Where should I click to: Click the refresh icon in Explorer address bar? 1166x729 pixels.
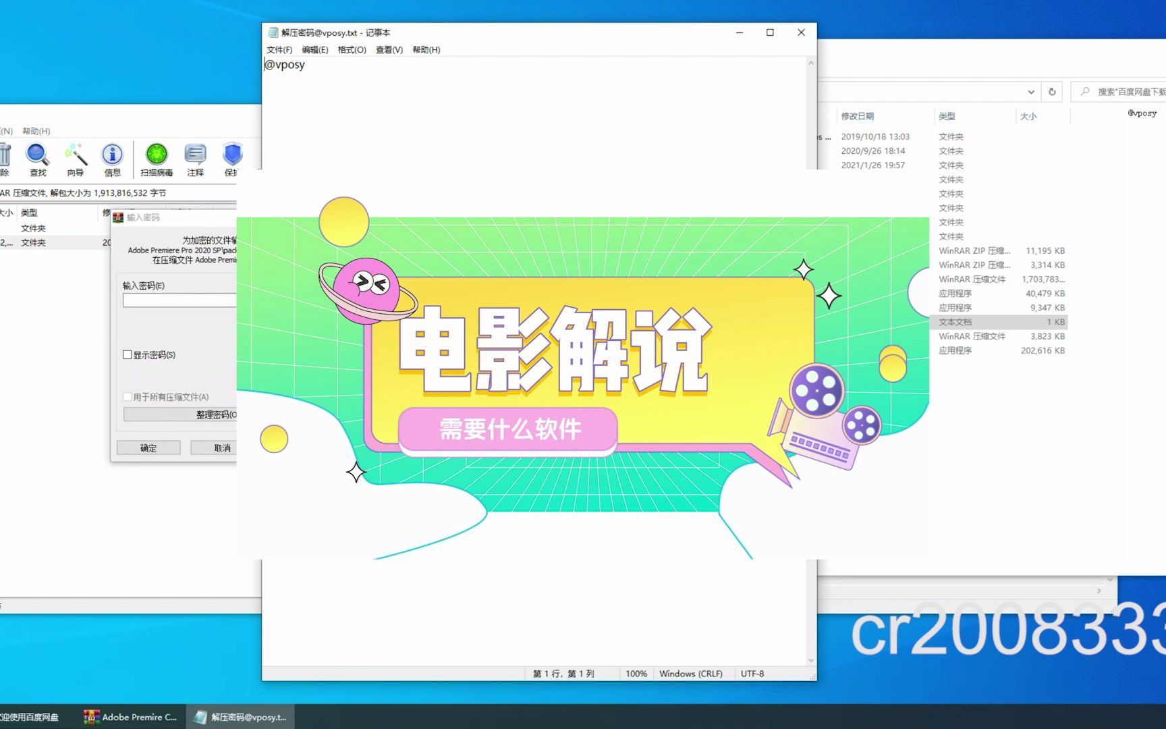point(1052,92)
